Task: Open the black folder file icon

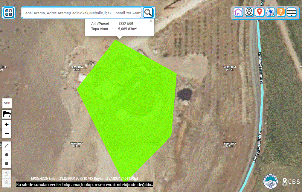Action: (x=7, y=114)
